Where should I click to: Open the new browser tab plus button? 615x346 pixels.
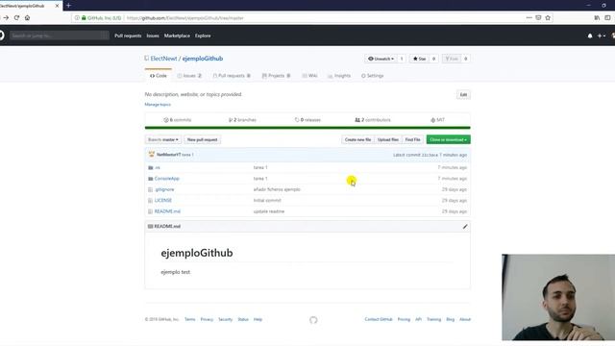click(x=68, y=6)
